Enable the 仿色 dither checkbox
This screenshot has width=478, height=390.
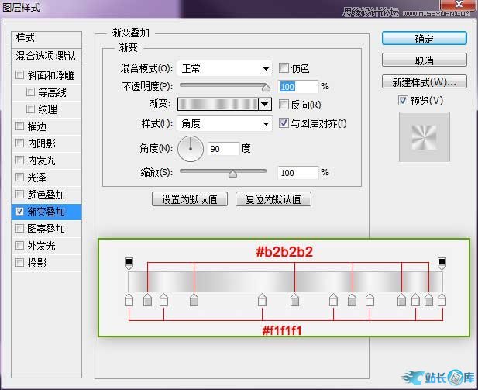click(x=284, y=68)
